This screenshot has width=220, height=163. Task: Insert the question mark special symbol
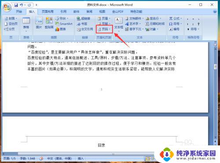(x=198, y=24)
